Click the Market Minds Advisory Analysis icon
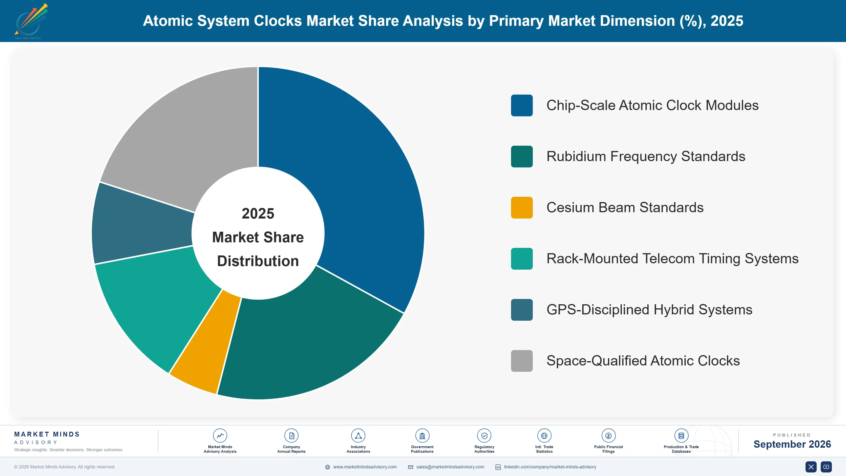The width and height of the screenshot is (846, 476). 220,436
